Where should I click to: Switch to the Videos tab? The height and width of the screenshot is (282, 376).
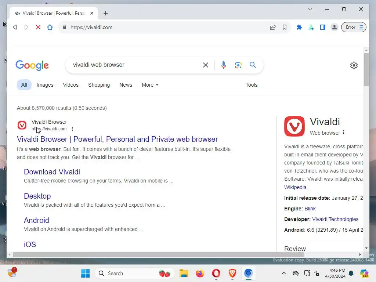71,85
